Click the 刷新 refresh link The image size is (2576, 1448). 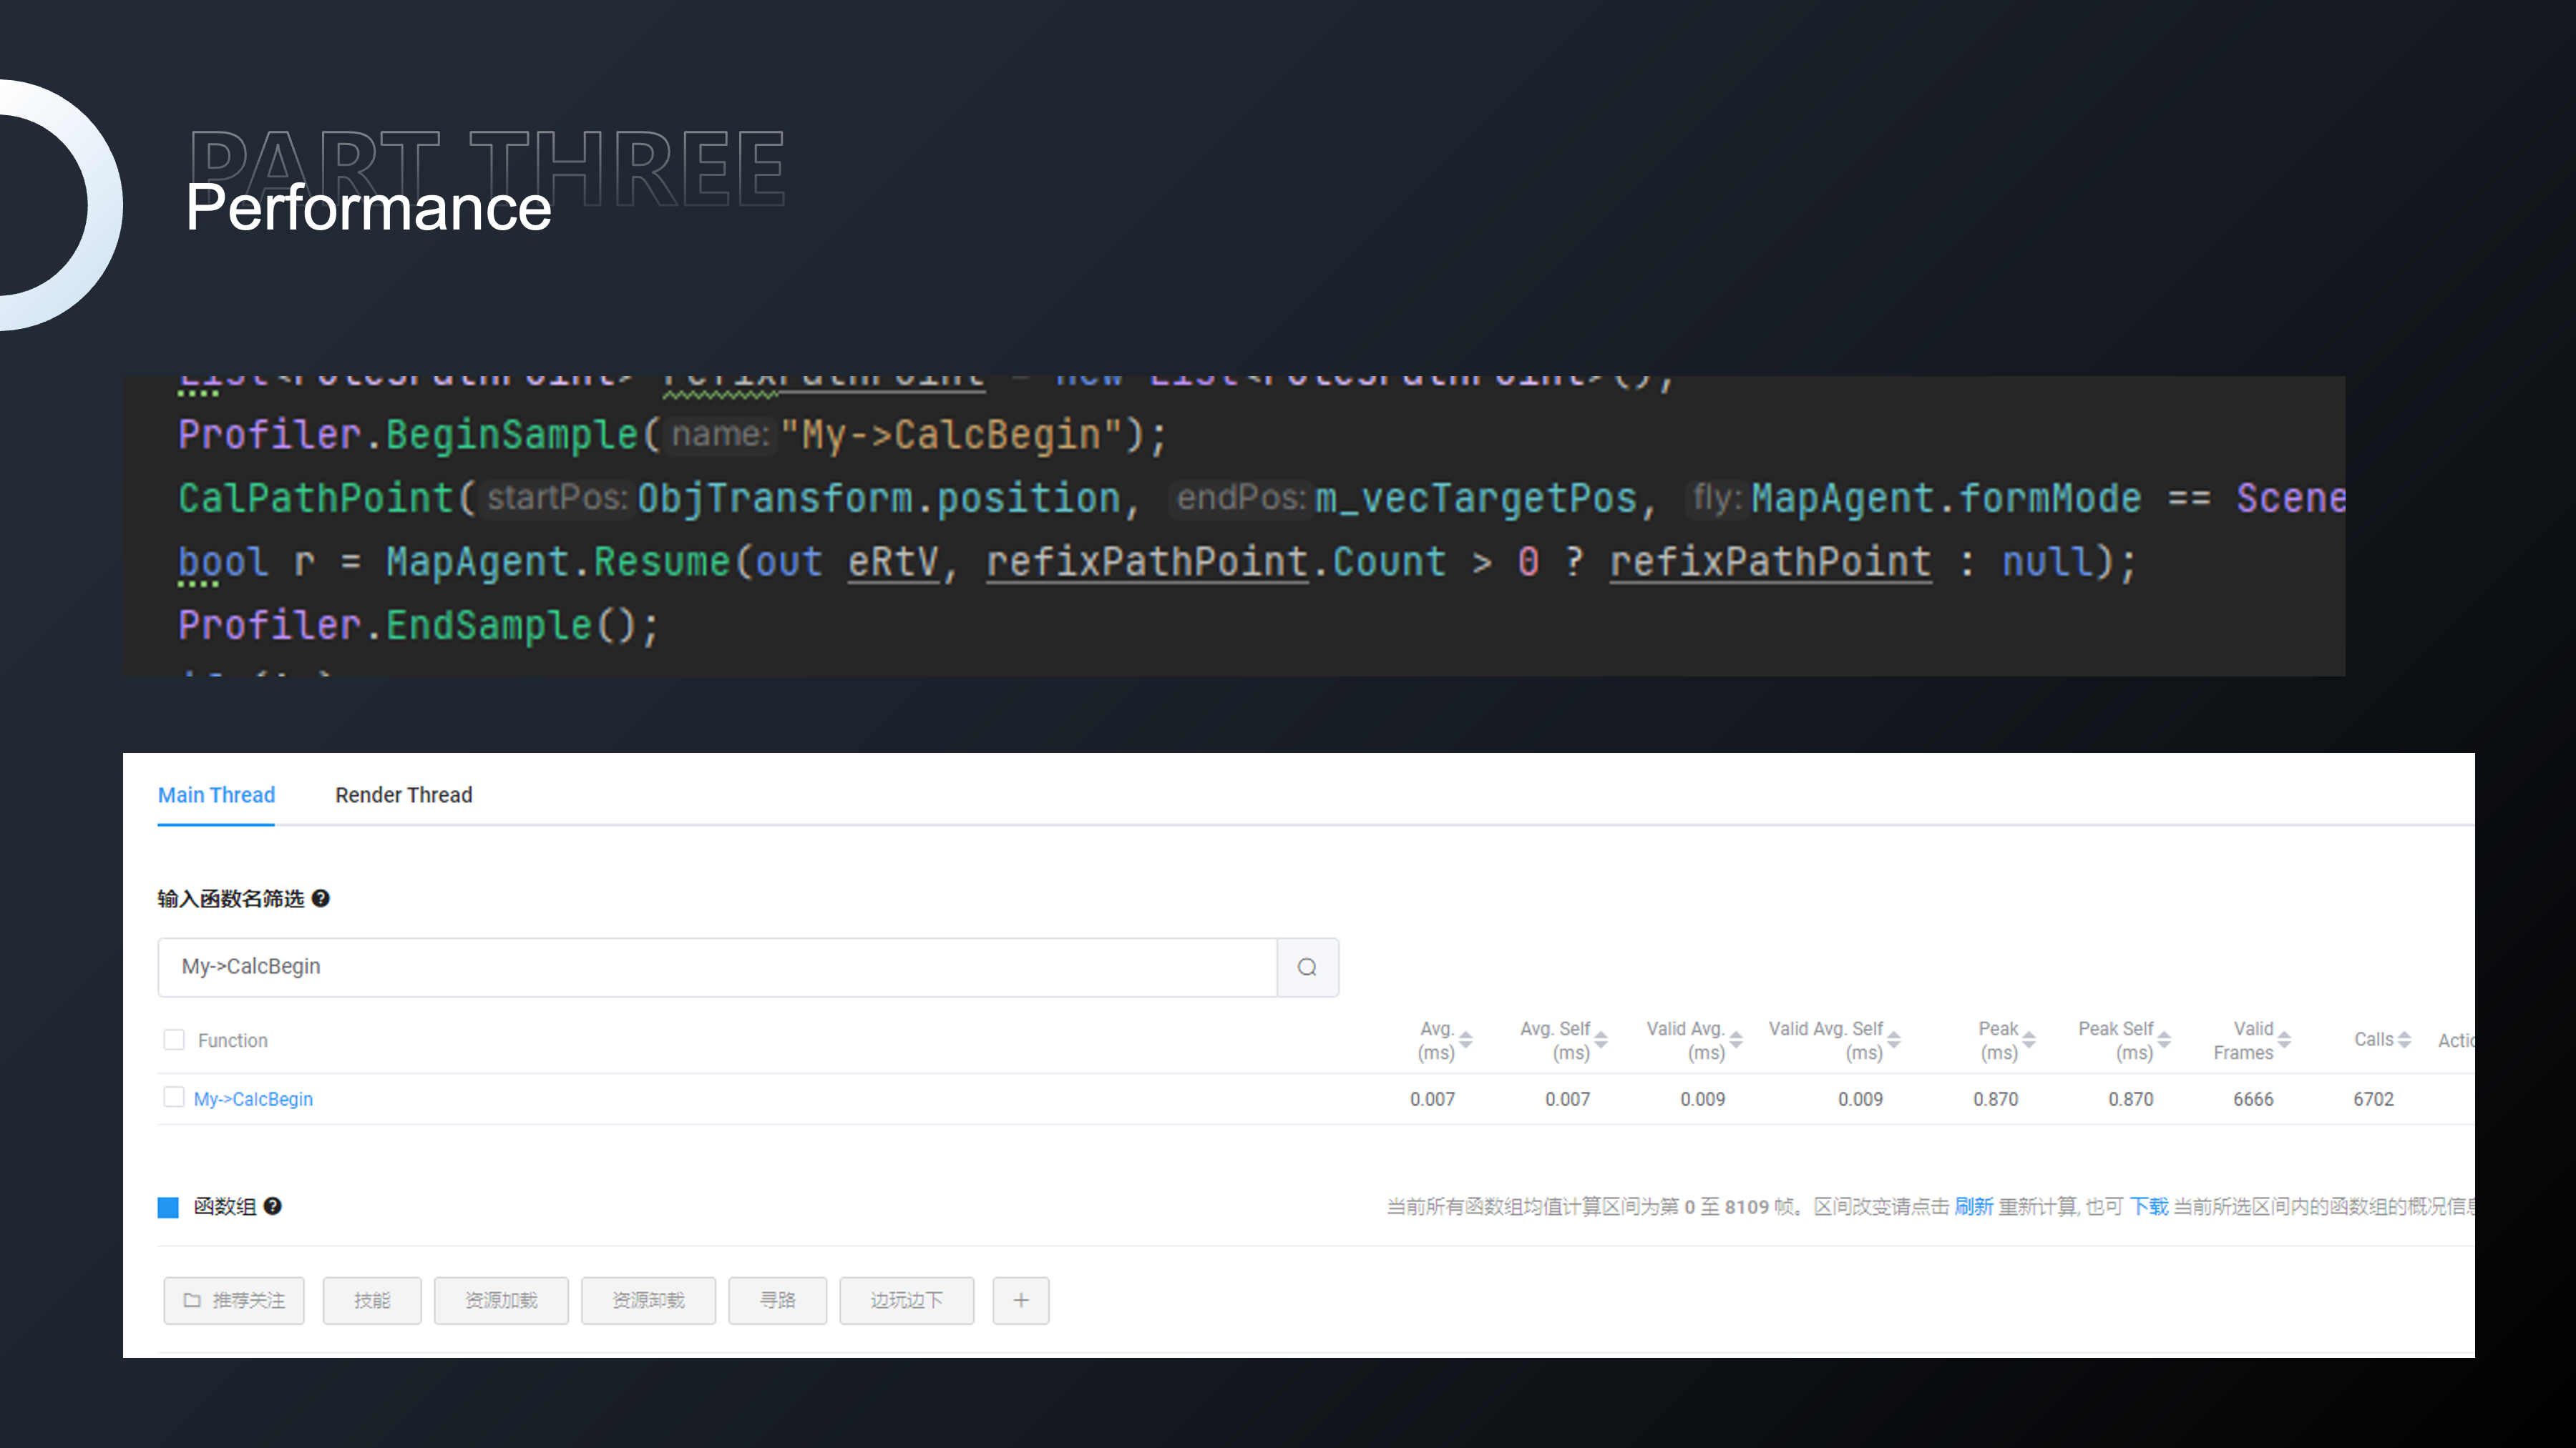tap(1973, 1206)
